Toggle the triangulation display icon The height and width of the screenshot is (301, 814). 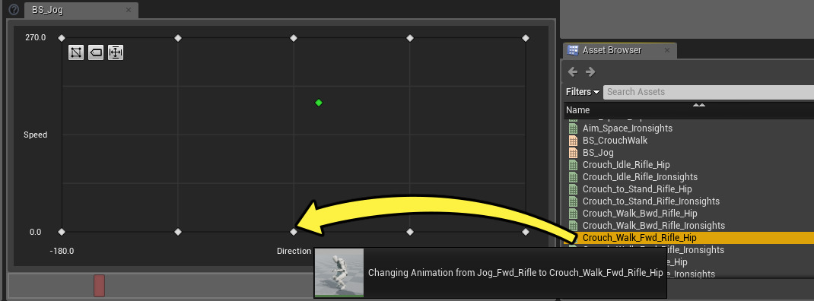tap(76, 52)
